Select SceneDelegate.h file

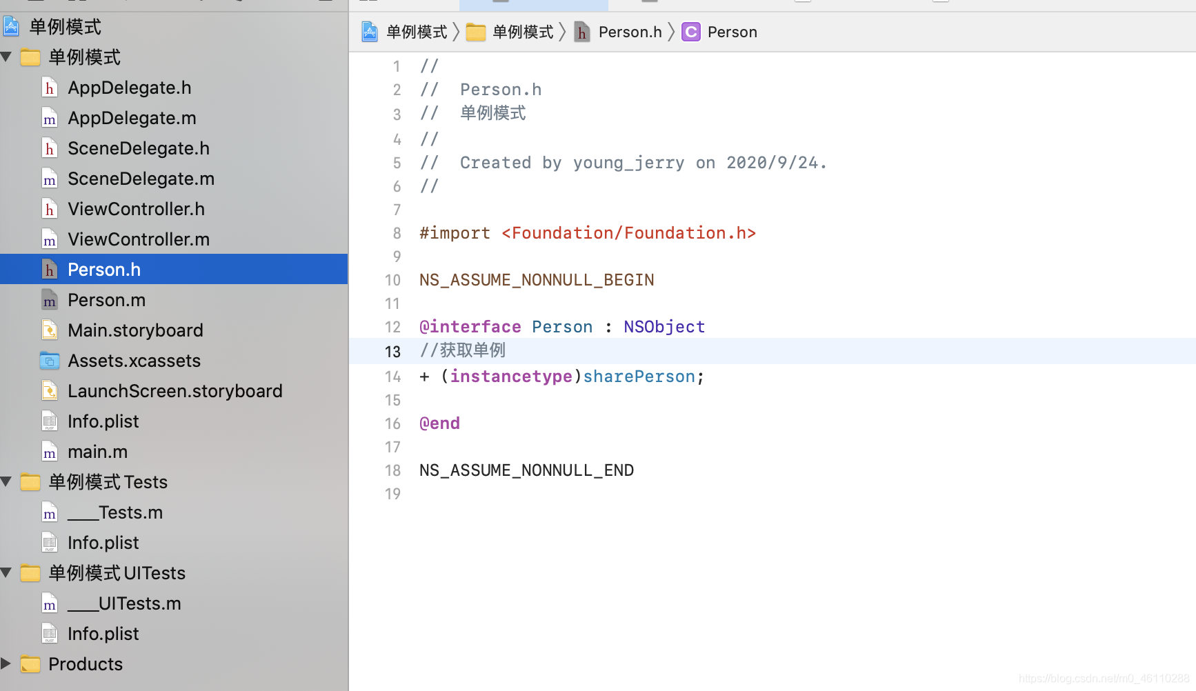point(174,148)
